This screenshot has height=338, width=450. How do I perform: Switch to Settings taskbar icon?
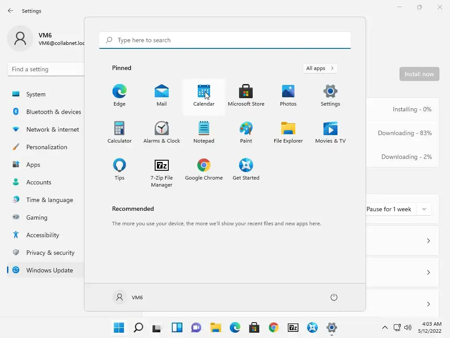[x=331, y=327]
